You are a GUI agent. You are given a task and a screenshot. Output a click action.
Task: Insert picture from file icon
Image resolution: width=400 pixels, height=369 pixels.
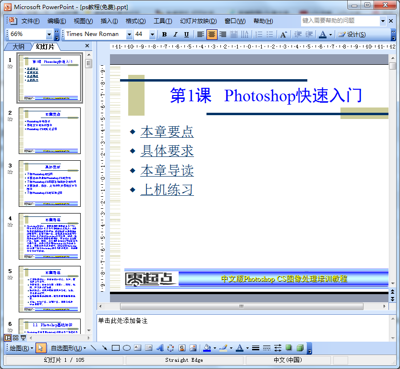click(x=193, y=348)
